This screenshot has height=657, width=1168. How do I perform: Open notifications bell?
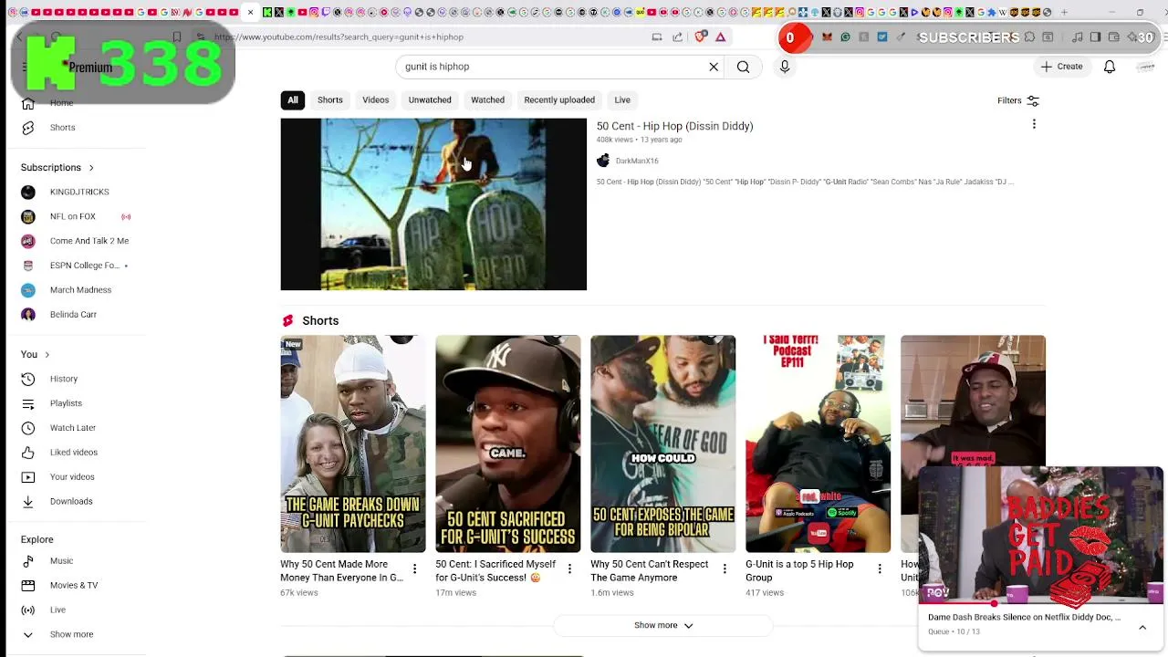[x=1110, y=67]
